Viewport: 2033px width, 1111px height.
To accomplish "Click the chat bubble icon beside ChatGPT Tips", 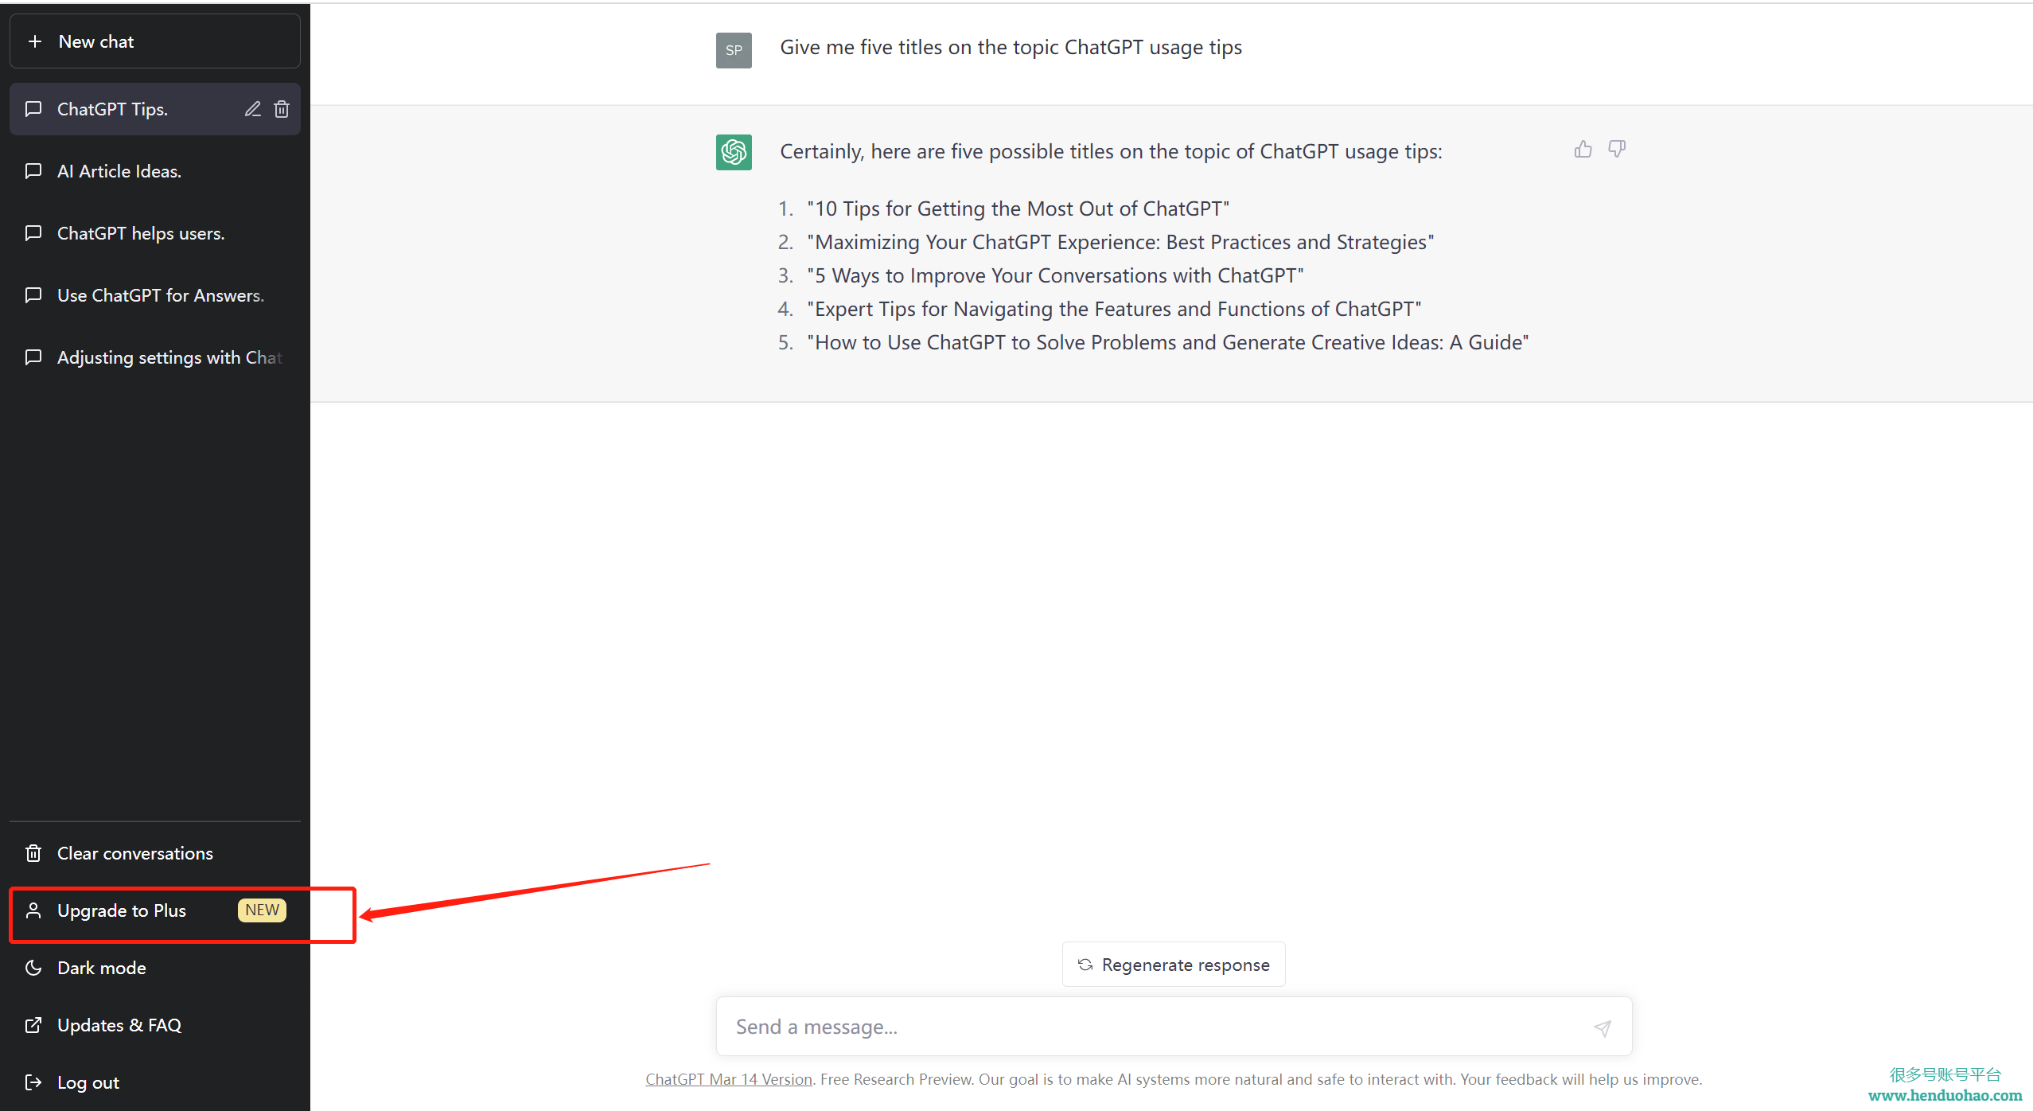I will point(33,109).
